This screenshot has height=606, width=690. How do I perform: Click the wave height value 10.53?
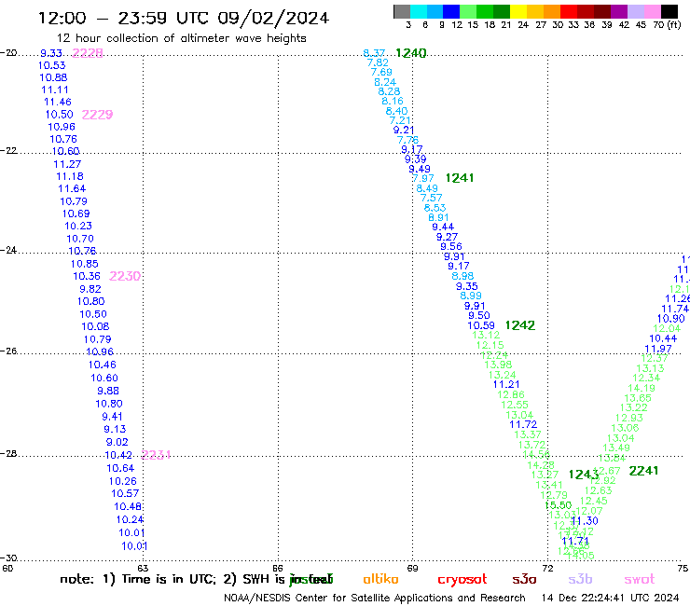(x=52, y=65)
